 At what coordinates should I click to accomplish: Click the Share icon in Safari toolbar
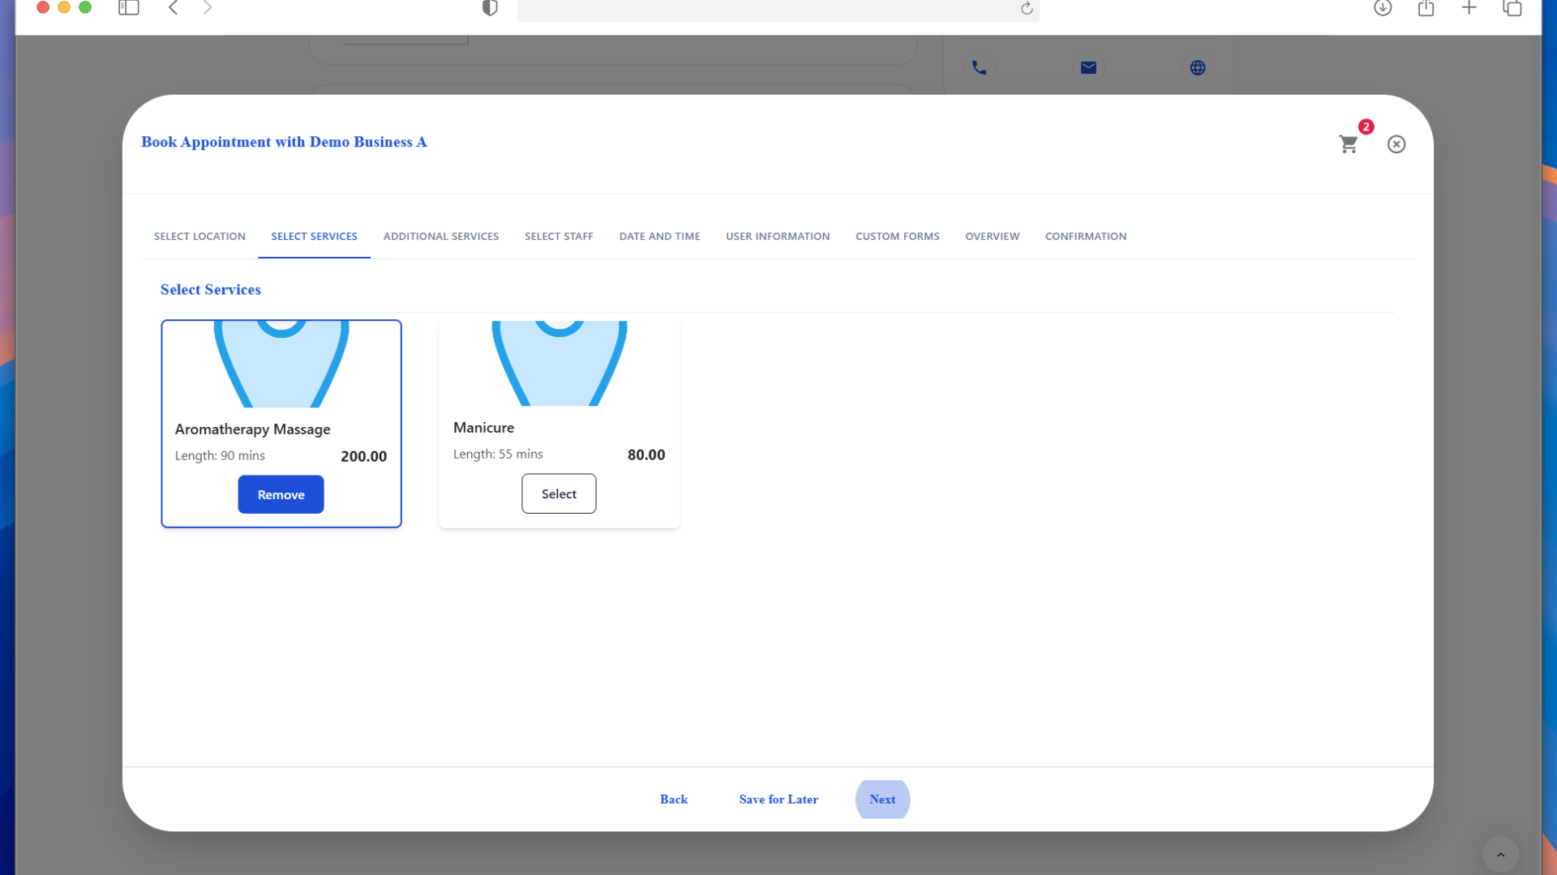point(1427,9)
